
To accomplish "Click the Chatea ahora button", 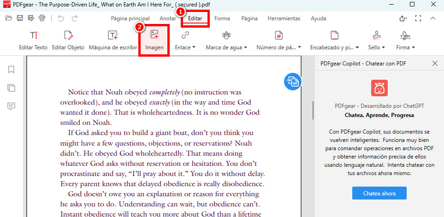I will (x=379, y=193).
